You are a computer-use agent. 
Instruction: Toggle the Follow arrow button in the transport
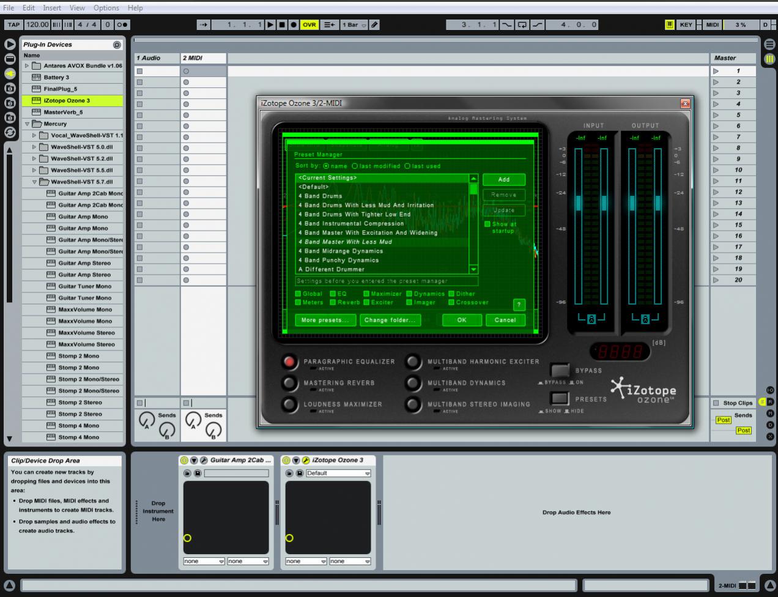204,24
